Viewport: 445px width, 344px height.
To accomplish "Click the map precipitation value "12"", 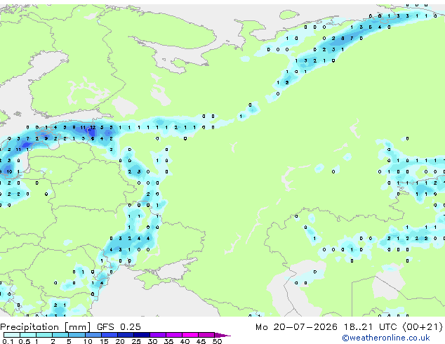I will [93, 128].
